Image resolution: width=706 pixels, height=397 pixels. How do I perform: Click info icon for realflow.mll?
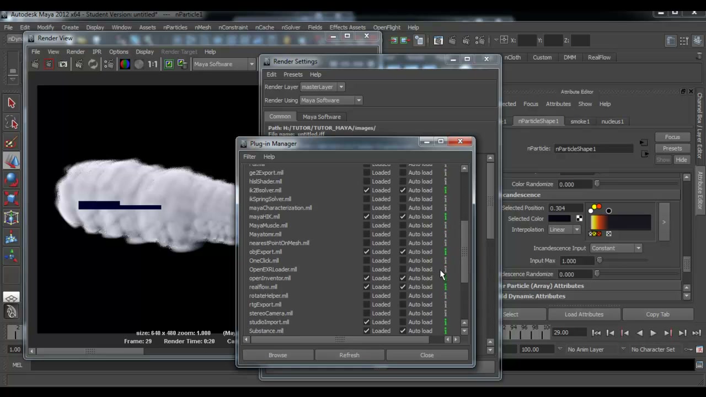coord(446,287)
